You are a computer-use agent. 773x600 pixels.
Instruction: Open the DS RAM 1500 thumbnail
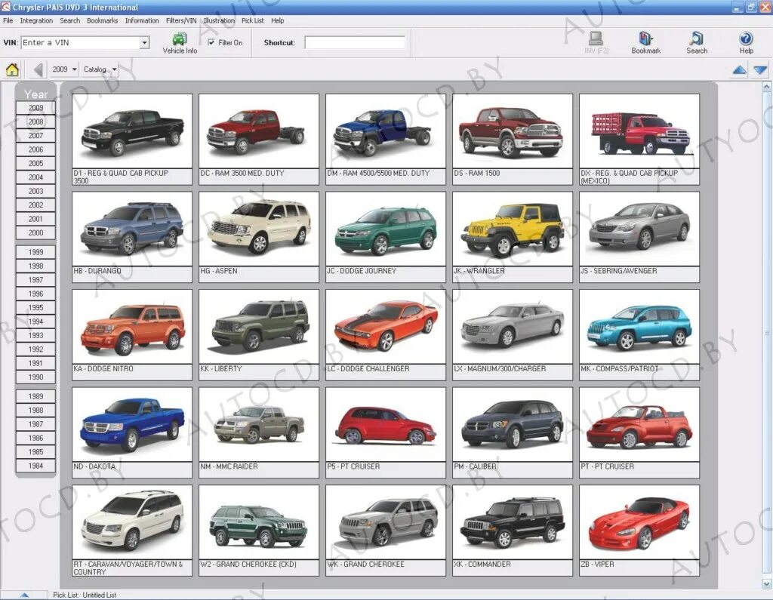point(513,131)
